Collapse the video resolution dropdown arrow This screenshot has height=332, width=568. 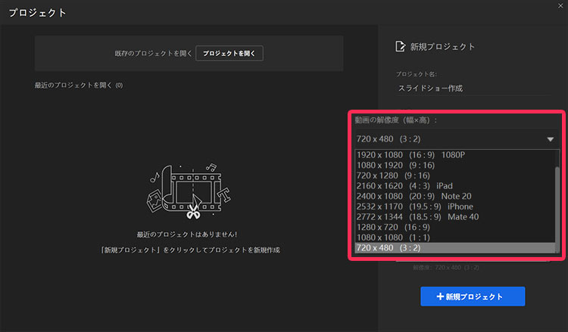tap(550, 139)
